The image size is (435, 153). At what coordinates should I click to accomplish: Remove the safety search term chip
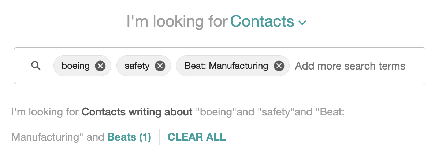click(x=160, y=66)
